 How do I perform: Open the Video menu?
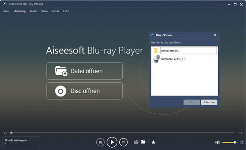click(45, 11)
